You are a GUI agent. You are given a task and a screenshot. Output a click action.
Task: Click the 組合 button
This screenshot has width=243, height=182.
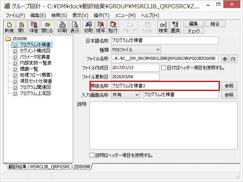[215, 24]
